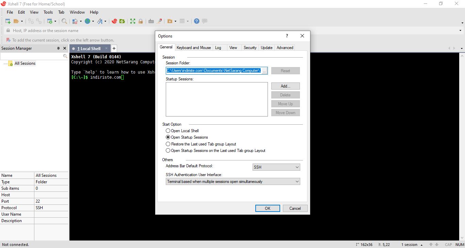Click the Reconnect toolbar icon
Screen dimensions: 465x248
pos(39,21)
